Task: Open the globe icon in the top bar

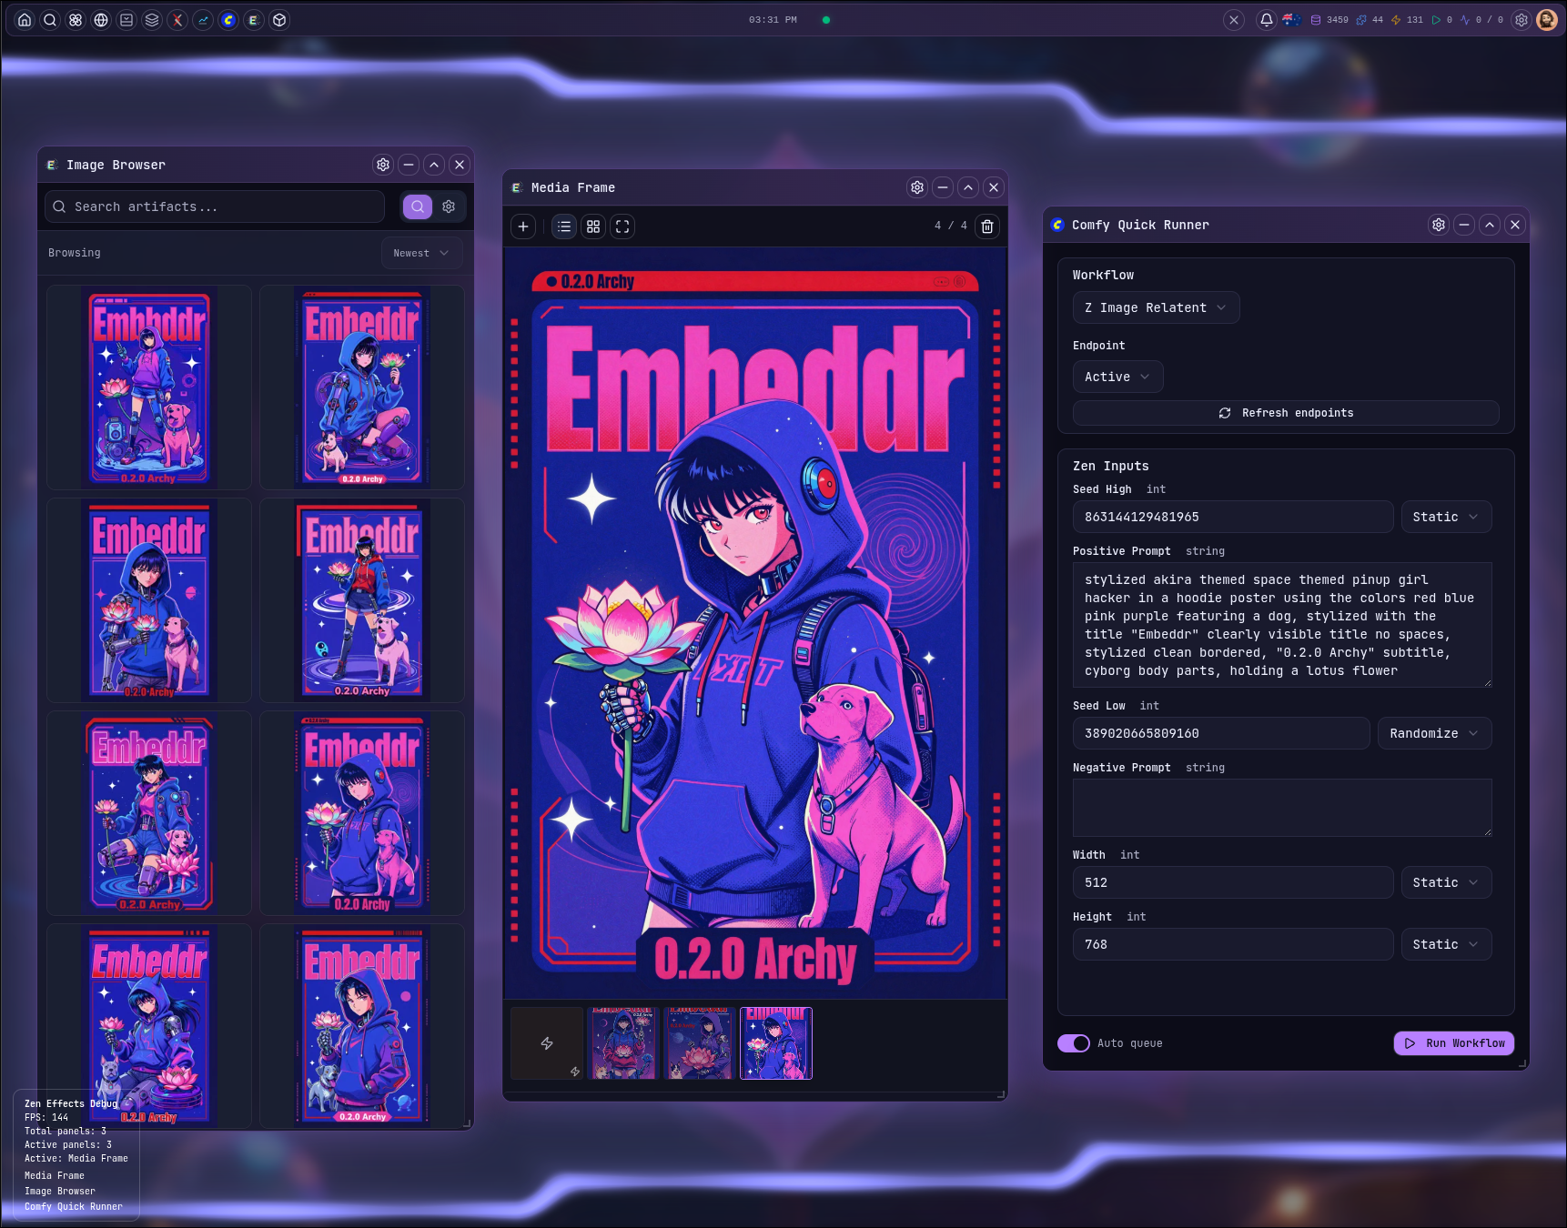Action: tap(101, 20)
